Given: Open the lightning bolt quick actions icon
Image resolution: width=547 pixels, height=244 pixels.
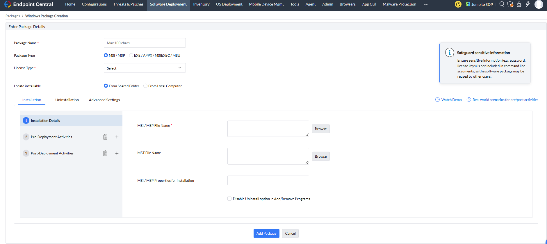Looking at the screenshot, I should pyautogui.click(x=528, y=4).
